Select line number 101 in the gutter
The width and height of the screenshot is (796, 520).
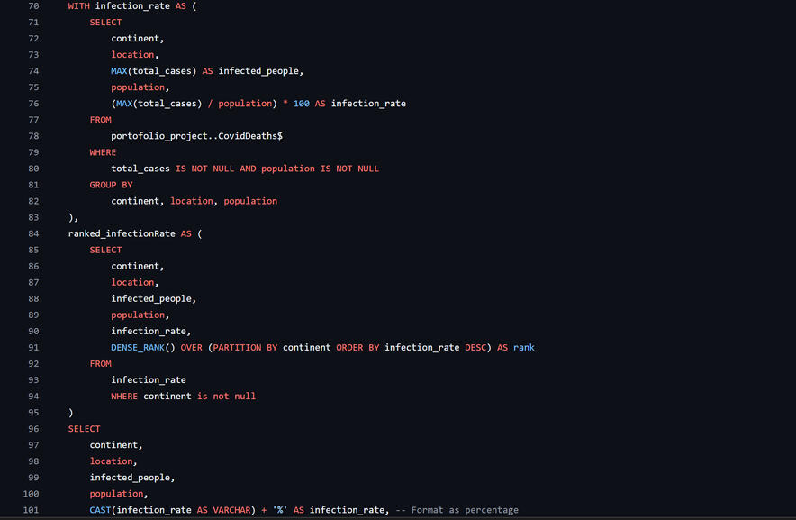point(32,510)
